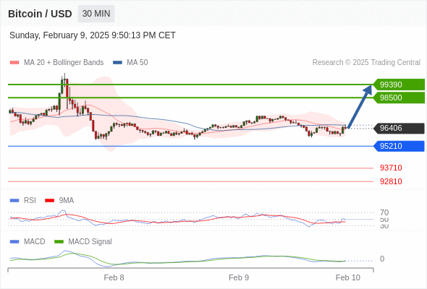Click the Feb 10 date axis label

coord(348,277)
